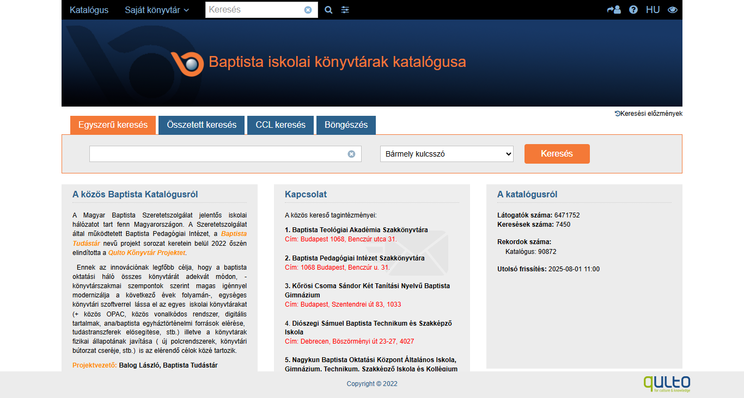Switch to Összetett keresés tab
The image size is (744, 398).
[202, 125]
